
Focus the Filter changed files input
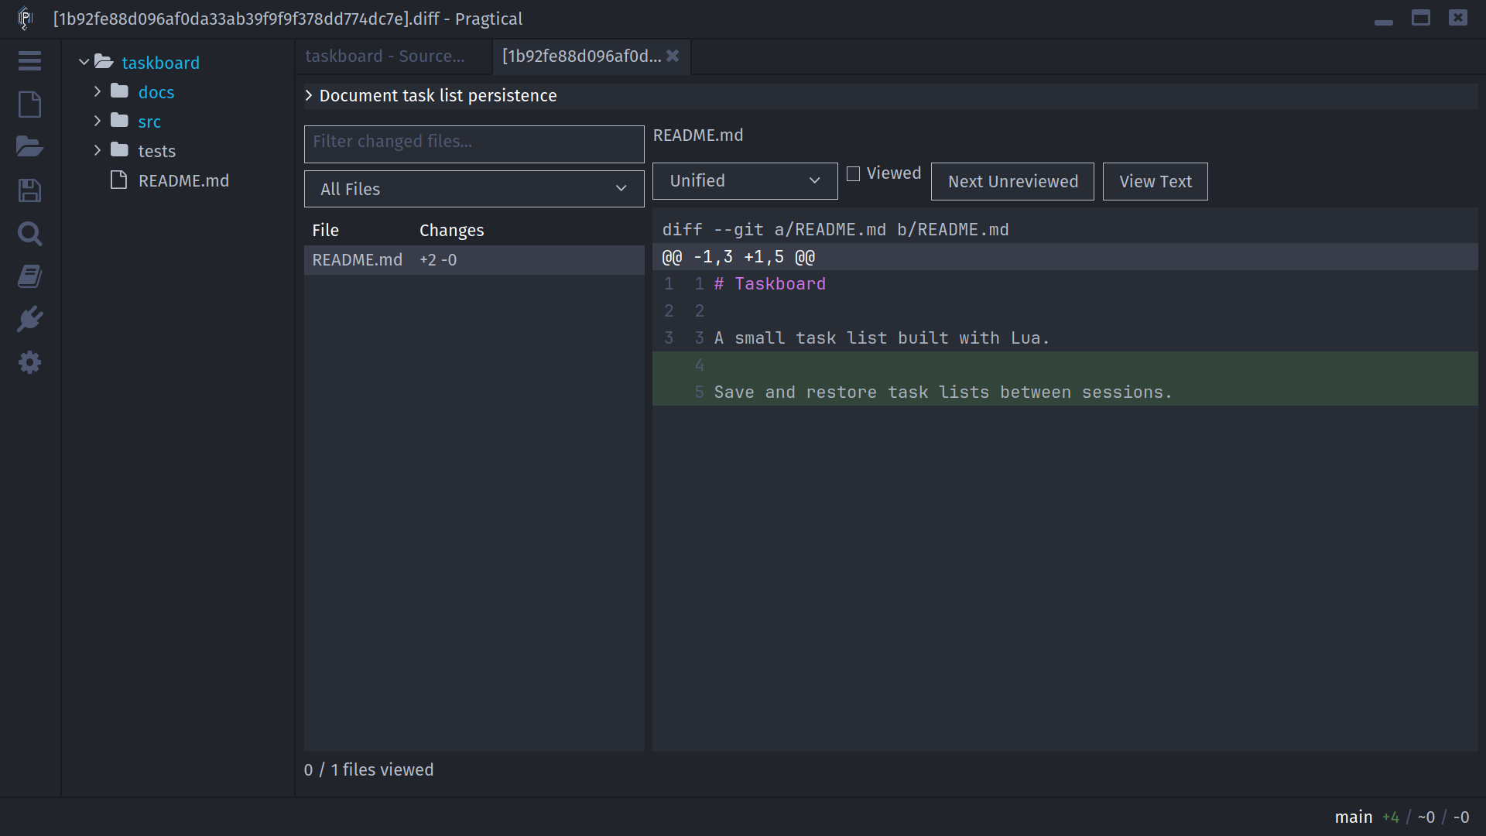point(474,144)
